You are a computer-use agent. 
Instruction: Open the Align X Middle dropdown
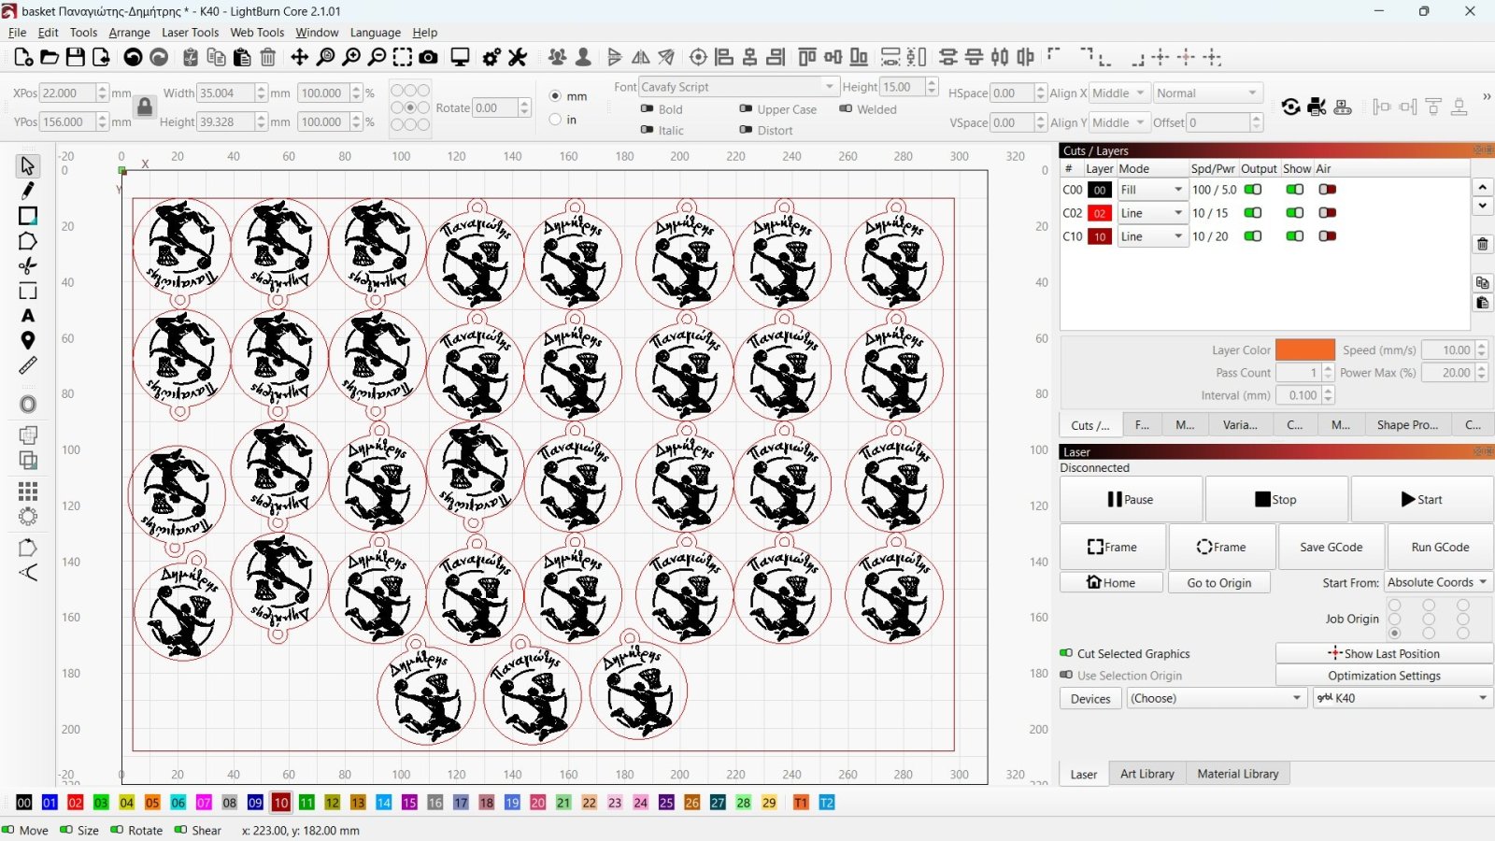click(1119, 93)
